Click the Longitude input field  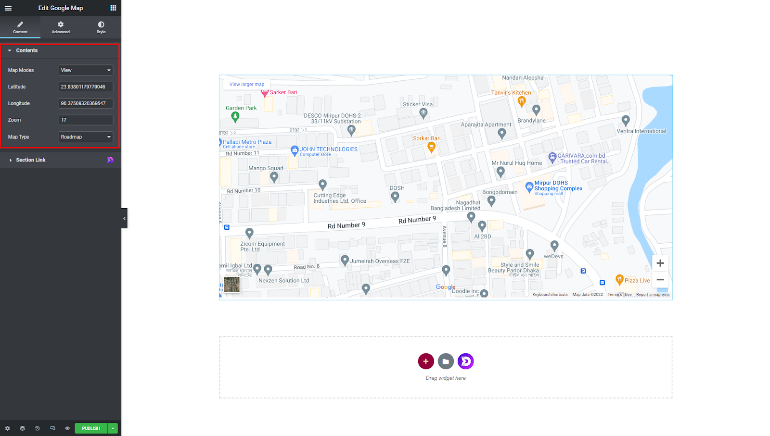[86, 103]
